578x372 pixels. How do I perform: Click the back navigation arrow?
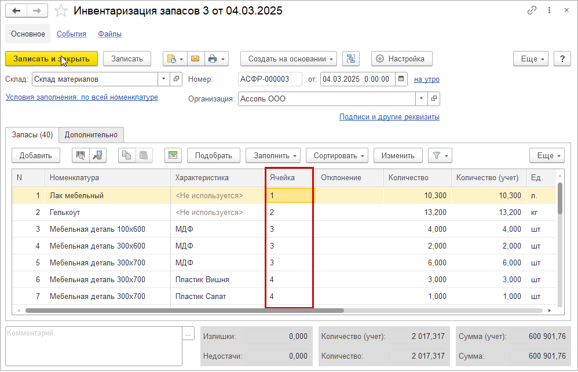tap(17, 11)
